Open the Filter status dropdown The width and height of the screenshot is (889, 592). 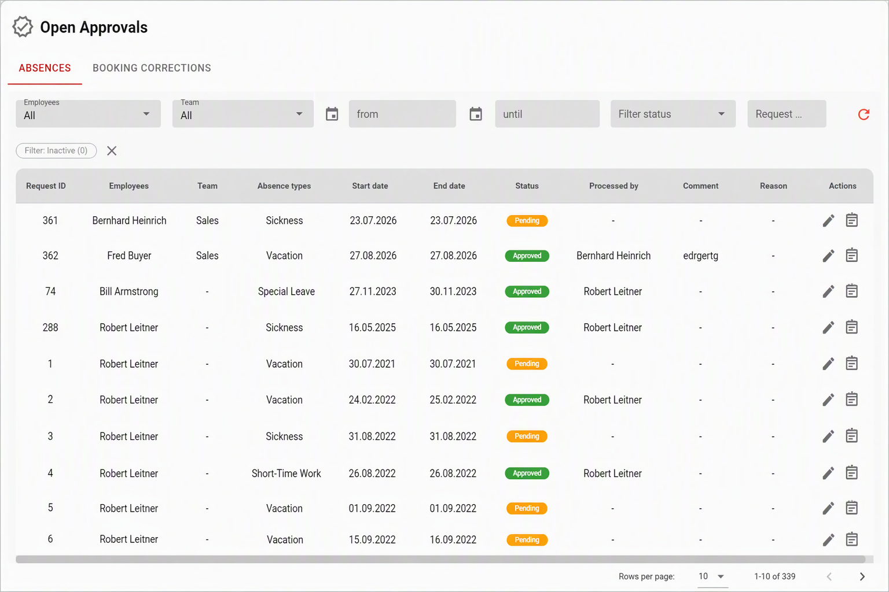673,114
